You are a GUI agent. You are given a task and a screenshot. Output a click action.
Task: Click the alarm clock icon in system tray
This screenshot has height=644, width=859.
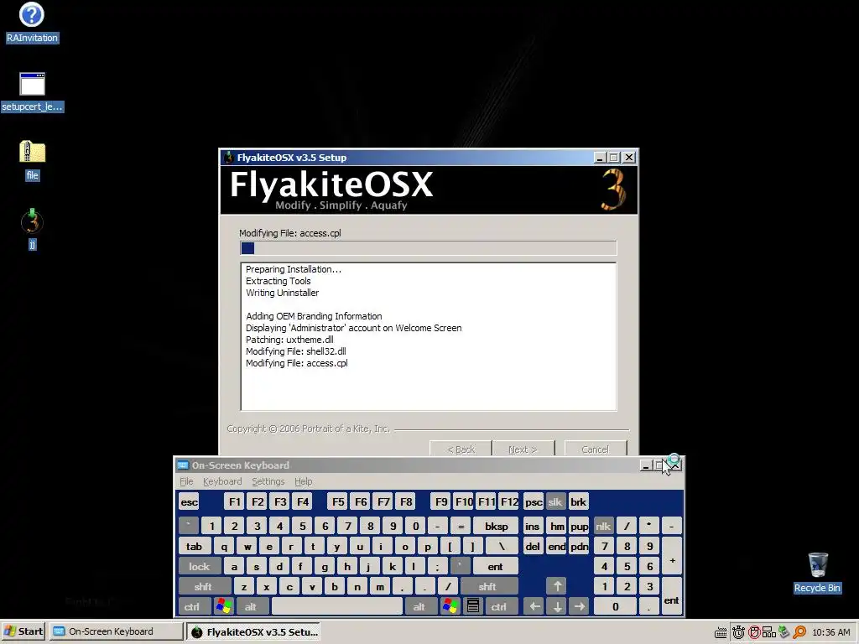pyautogui.click(x=738, y=632)
